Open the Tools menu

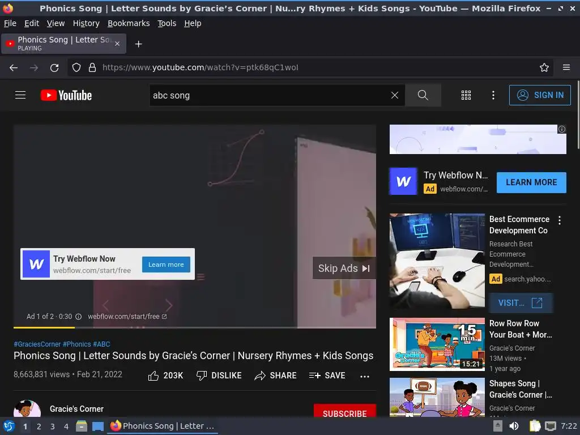click(x=167, y=23)
